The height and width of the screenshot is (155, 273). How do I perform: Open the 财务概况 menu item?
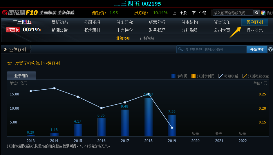coord(157,30)
